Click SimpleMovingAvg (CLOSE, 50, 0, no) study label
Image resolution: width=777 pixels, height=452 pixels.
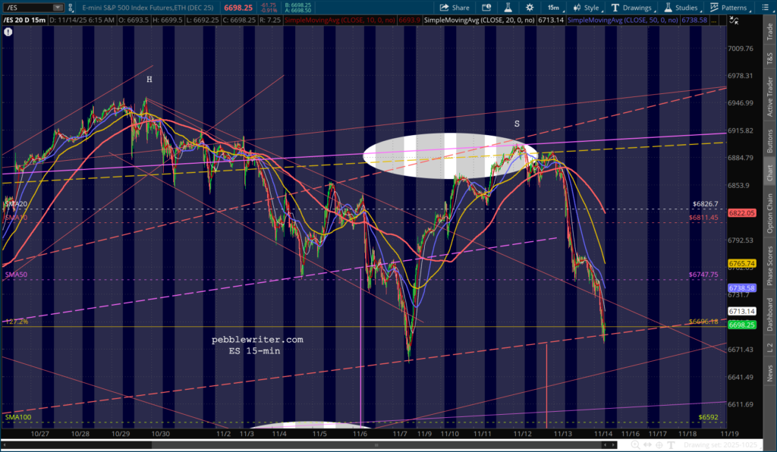pyautogui.click(x=623, y=20)
